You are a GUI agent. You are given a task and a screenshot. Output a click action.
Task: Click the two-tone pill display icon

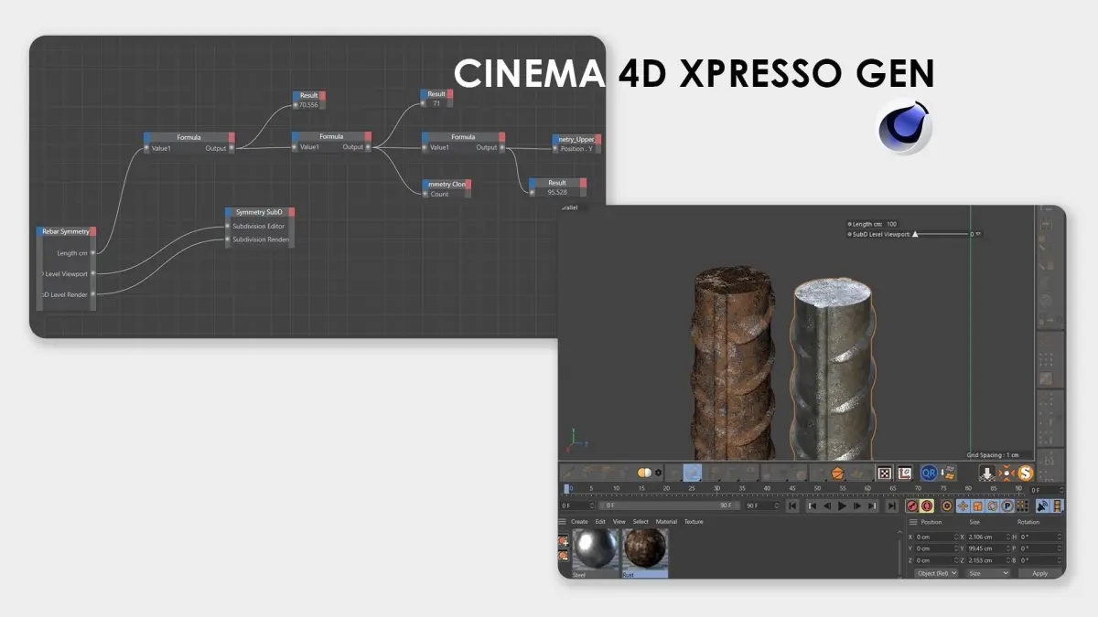pyautogui.click(x=644, y=473)
